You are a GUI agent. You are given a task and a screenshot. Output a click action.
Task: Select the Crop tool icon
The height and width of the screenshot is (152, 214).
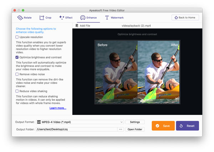(x=42, y=17)
